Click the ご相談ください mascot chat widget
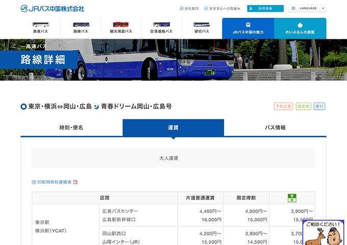 pos(323,232)
